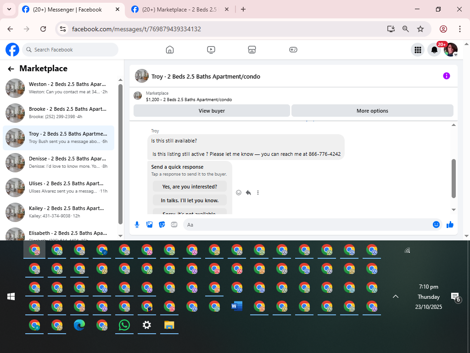Image resolution: width=470 pixels, height=353 pixels.
Task: Open File Explorer from the taskbar
Action: (x=169, y=325)
